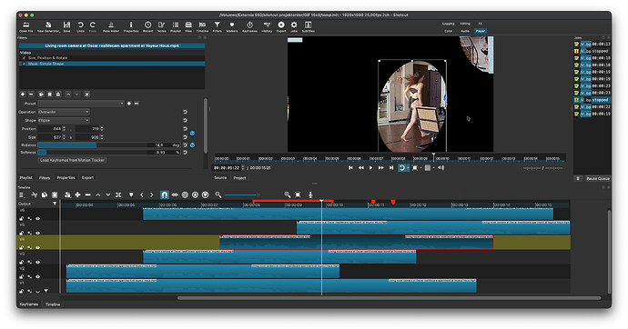Image resolution: width=628 pixels, height=329 pixels.
Task: Select the Source player tab
Action: [x=220, y=178]
